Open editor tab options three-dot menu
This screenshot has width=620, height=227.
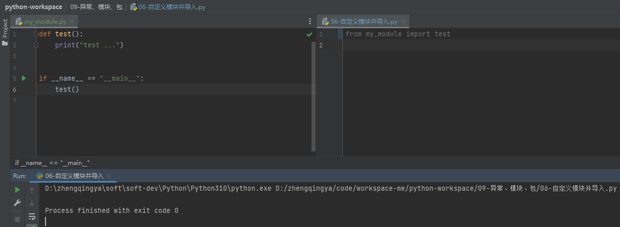coord(310,22)
